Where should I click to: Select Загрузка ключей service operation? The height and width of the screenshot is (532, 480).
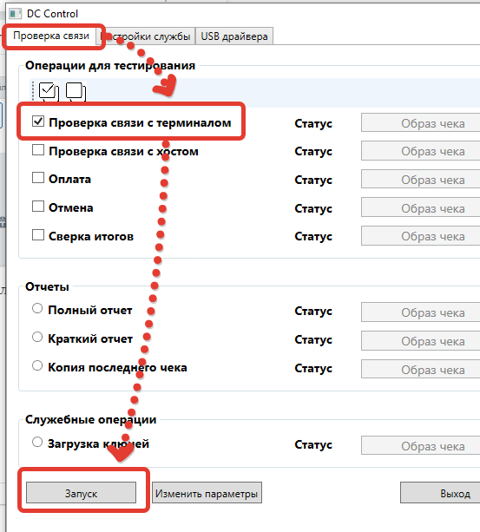coord(37,442)
